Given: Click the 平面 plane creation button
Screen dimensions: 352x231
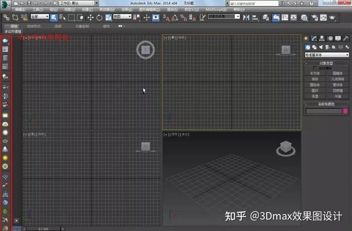Looking at the screenshot, I should [338, 96].
